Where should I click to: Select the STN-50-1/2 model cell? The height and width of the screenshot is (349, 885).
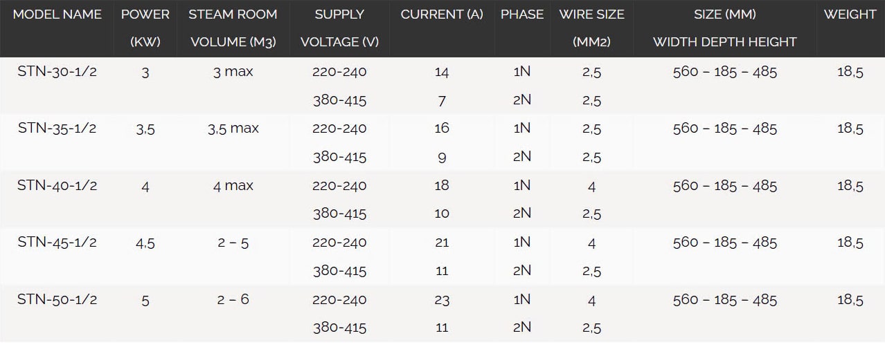coord(57,299)
